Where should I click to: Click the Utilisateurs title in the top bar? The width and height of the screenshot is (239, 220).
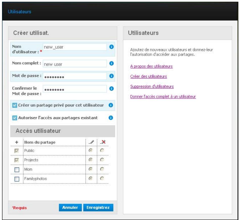[19, 12]
